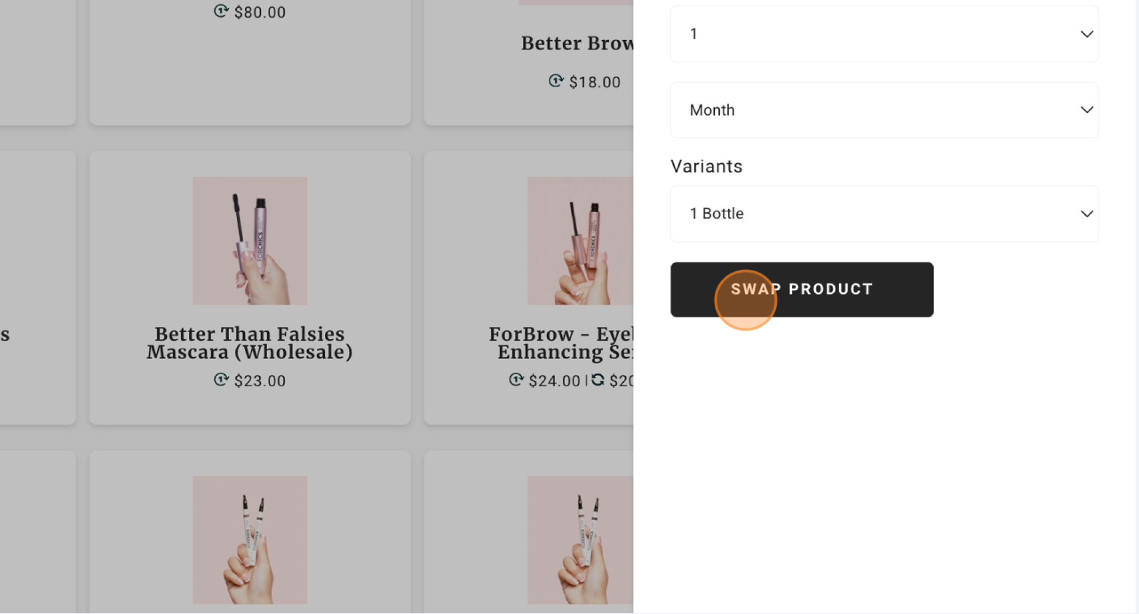Click one-time icon beside $18.00 price
The image size is (1139, 614).
556,81
